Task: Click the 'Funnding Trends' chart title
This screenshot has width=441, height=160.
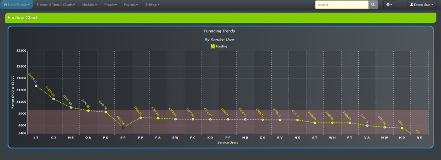Action: click(x=219, y=31)
